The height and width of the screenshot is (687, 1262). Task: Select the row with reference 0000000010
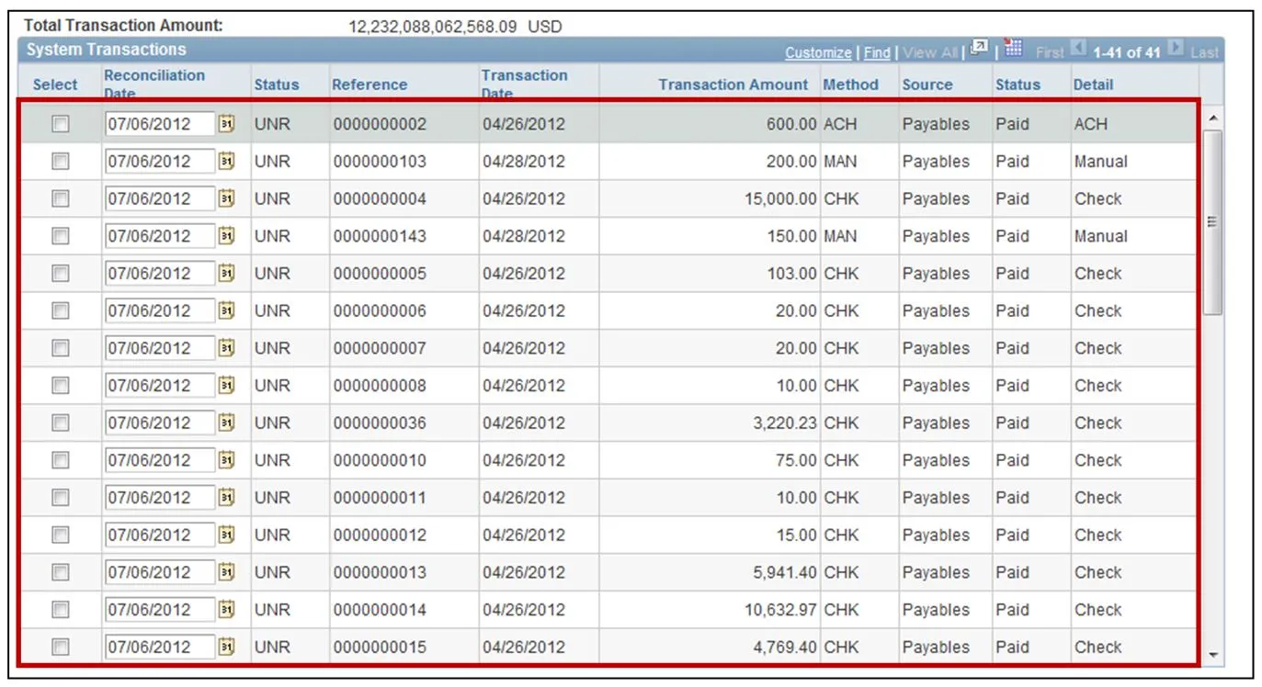click(61, 460)
